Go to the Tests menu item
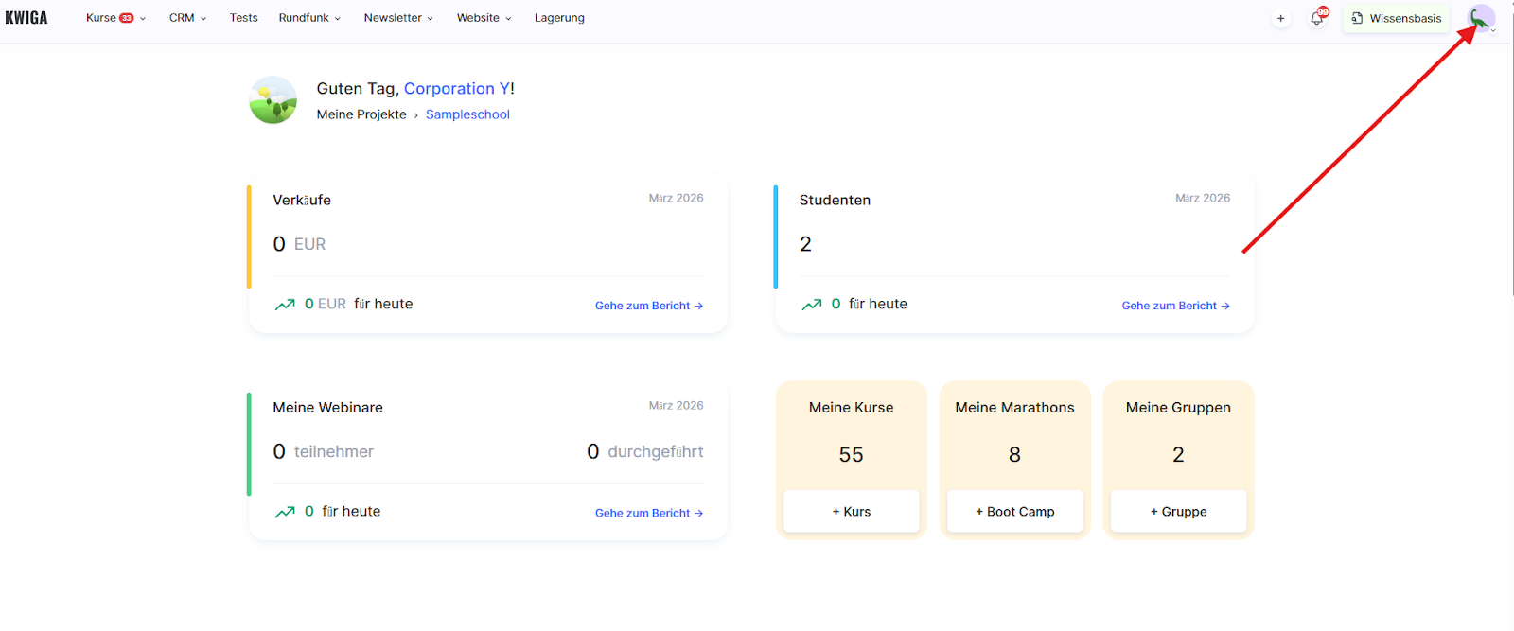Viewport: 1514px width, 631px height. [243, 18]
